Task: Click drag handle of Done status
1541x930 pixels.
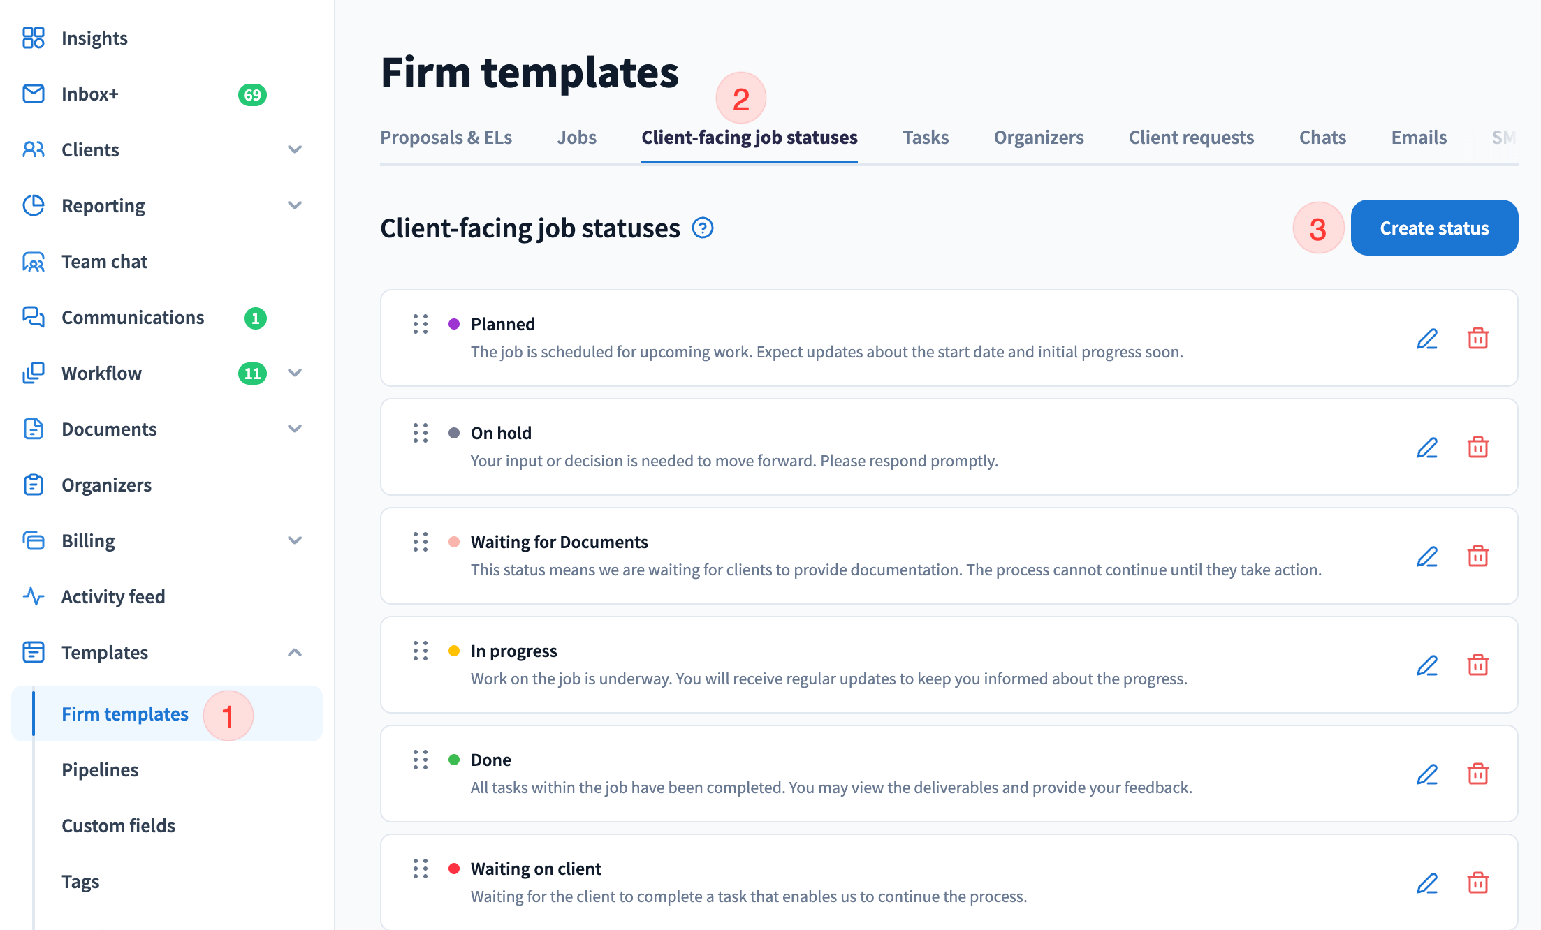Action: (x=420, y=760)
